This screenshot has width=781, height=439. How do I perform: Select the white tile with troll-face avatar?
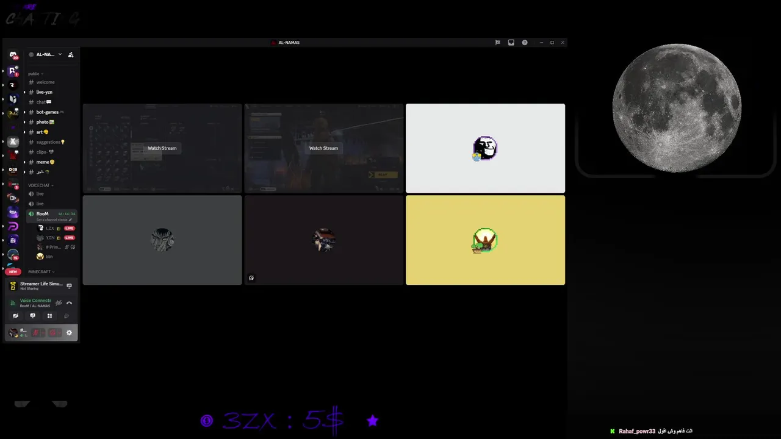coord(485,148)
